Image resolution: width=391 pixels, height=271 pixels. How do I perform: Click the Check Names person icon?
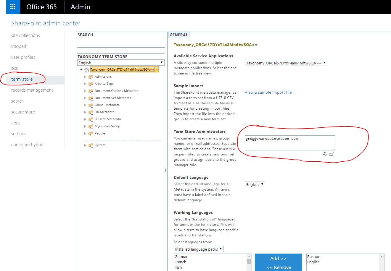pos(325,154)
